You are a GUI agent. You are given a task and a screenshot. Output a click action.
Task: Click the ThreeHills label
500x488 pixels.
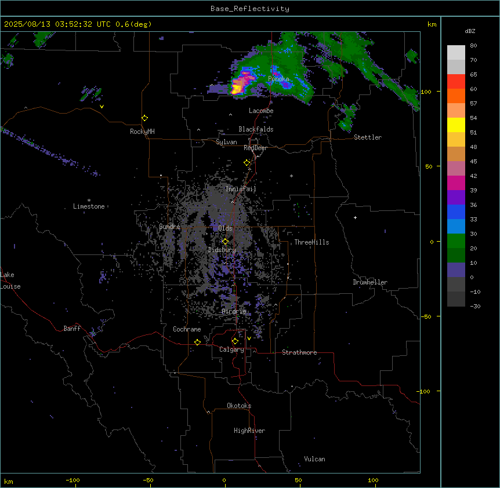pyautogui.click(x=311, y=242)
